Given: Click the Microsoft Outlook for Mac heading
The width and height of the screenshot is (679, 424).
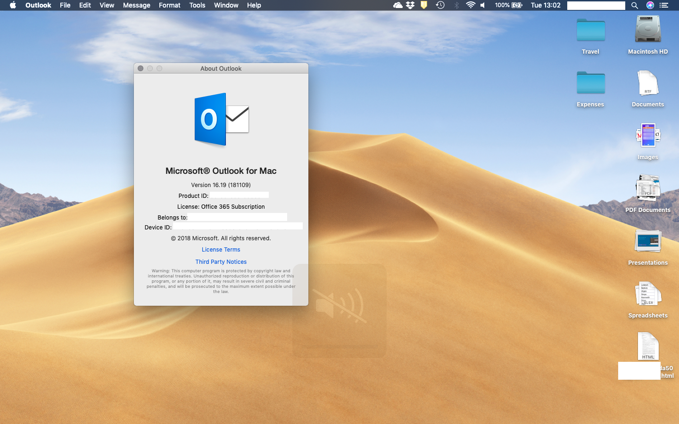Looking at the screenshot, I should coord(221,171).
